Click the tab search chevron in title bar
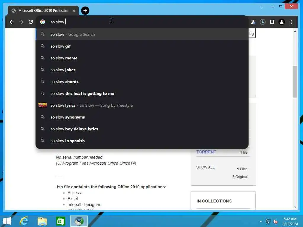 click(262, 7)
